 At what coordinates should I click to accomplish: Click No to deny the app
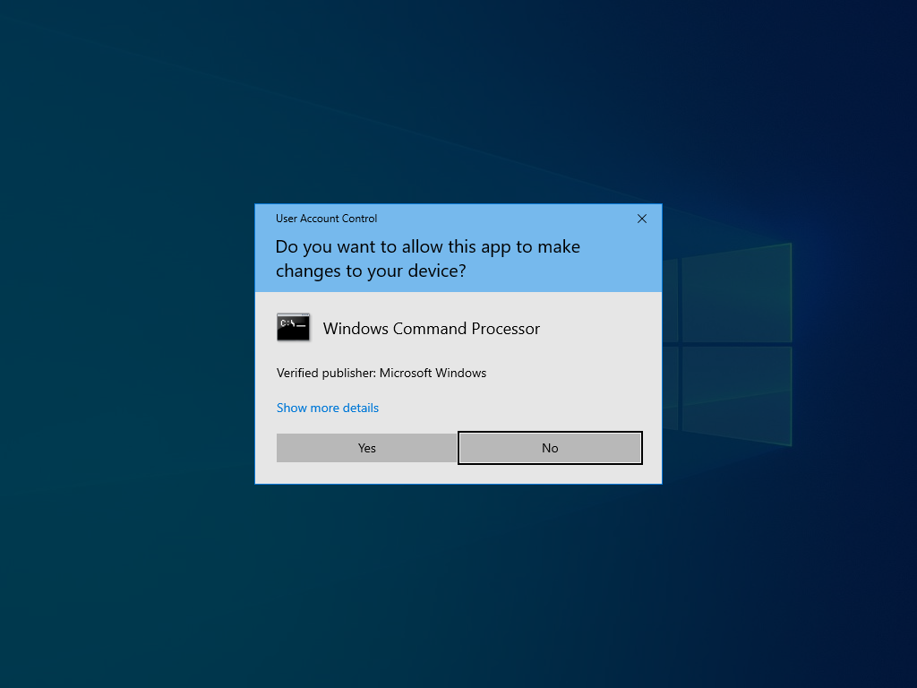(x=550, y=448)
